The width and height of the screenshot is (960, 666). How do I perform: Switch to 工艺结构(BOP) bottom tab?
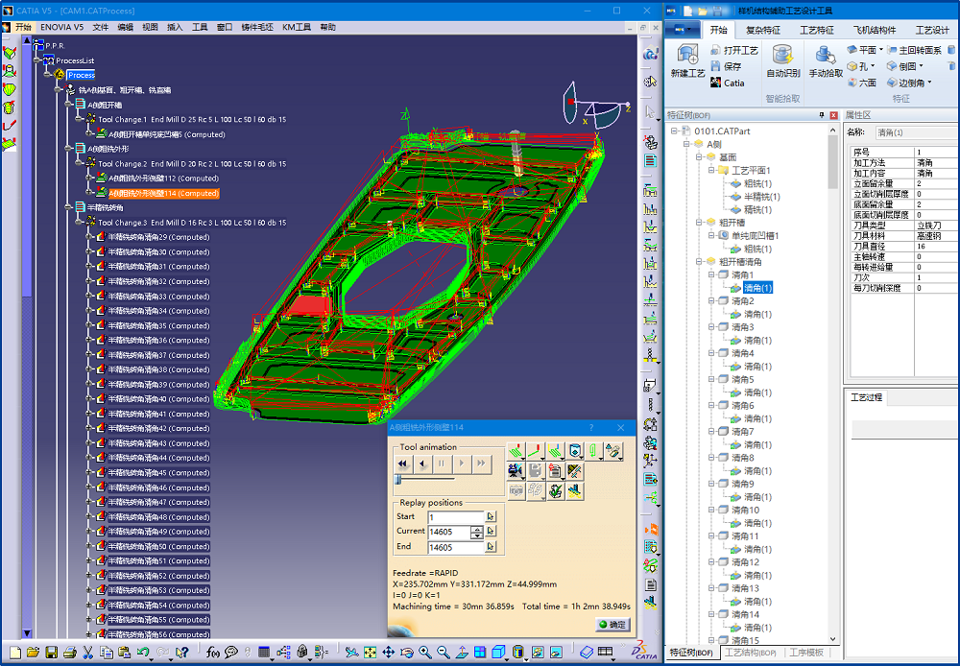pyautogui.click(x=750, y=653)
